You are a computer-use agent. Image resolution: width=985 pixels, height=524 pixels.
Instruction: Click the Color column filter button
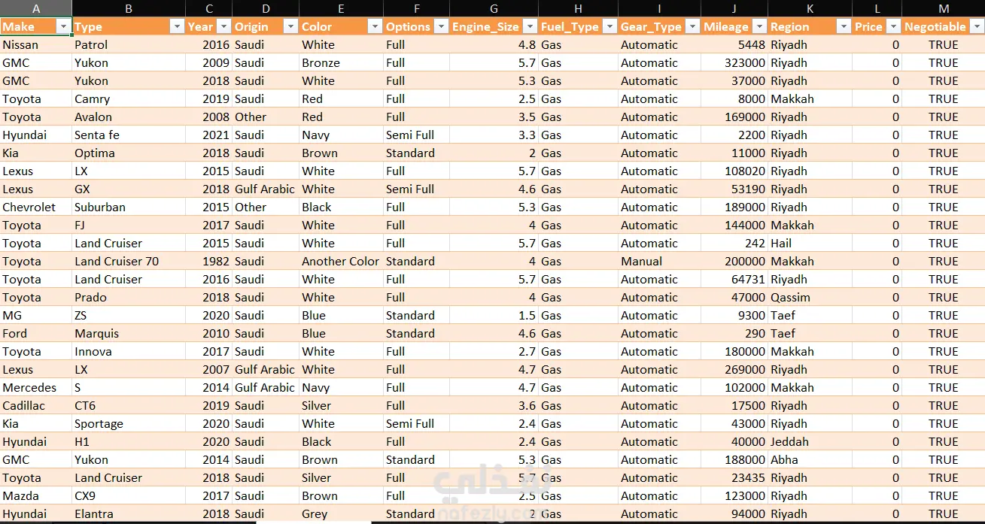[x=375, y=26]
